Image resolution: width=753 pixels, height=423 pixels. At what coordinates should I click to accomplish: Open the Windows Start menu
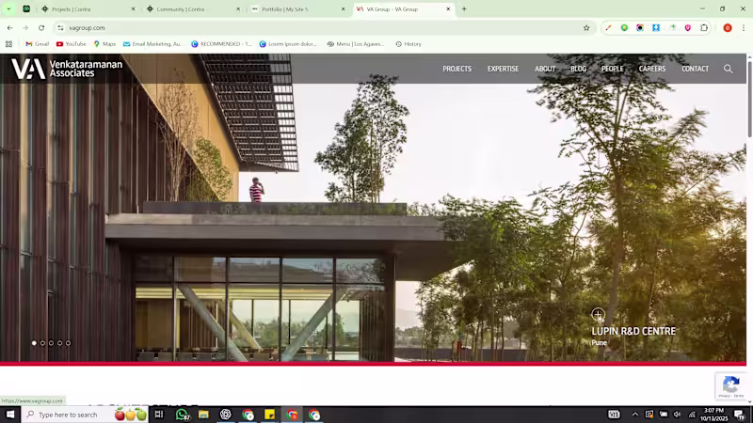[x=10, y=415]
